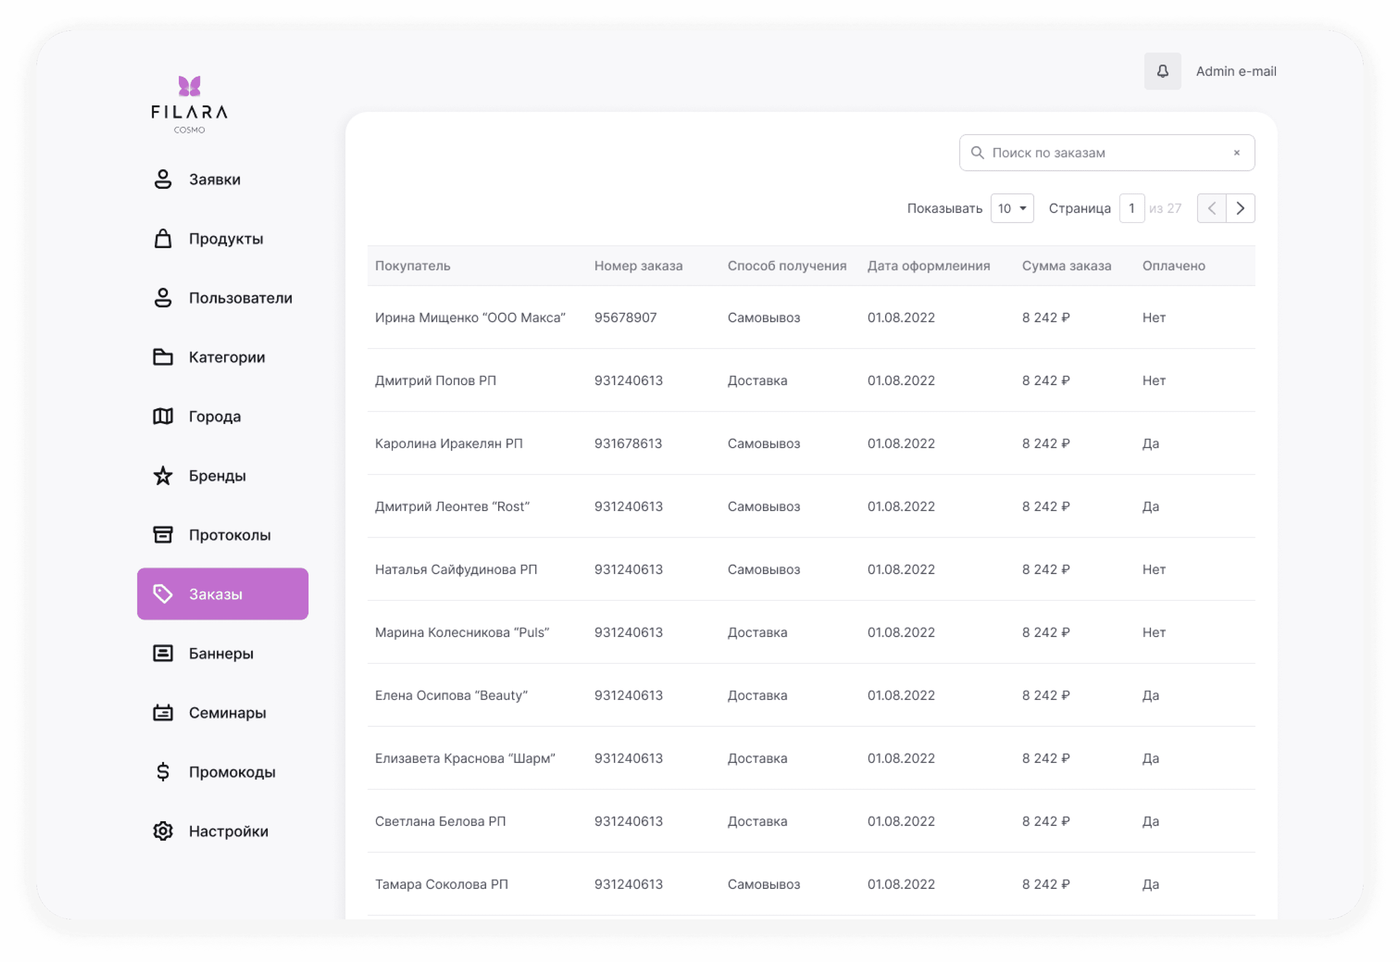1400x962 pixels.
Task: Open the Баннеры menu item
Action: pos(221,653)
